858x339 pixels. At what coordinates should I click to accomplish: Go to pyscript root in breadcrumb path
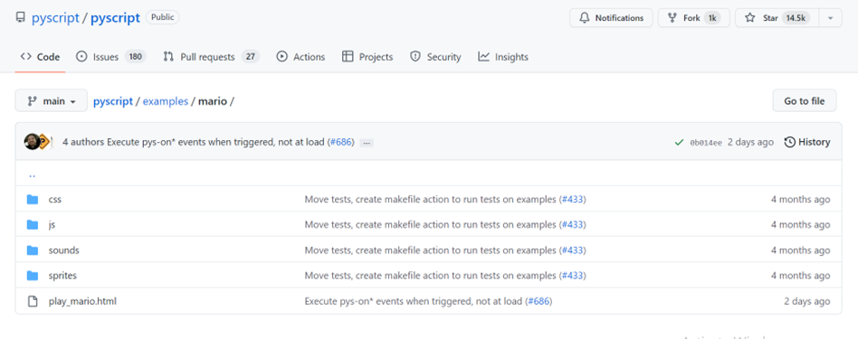pos(113,101)
